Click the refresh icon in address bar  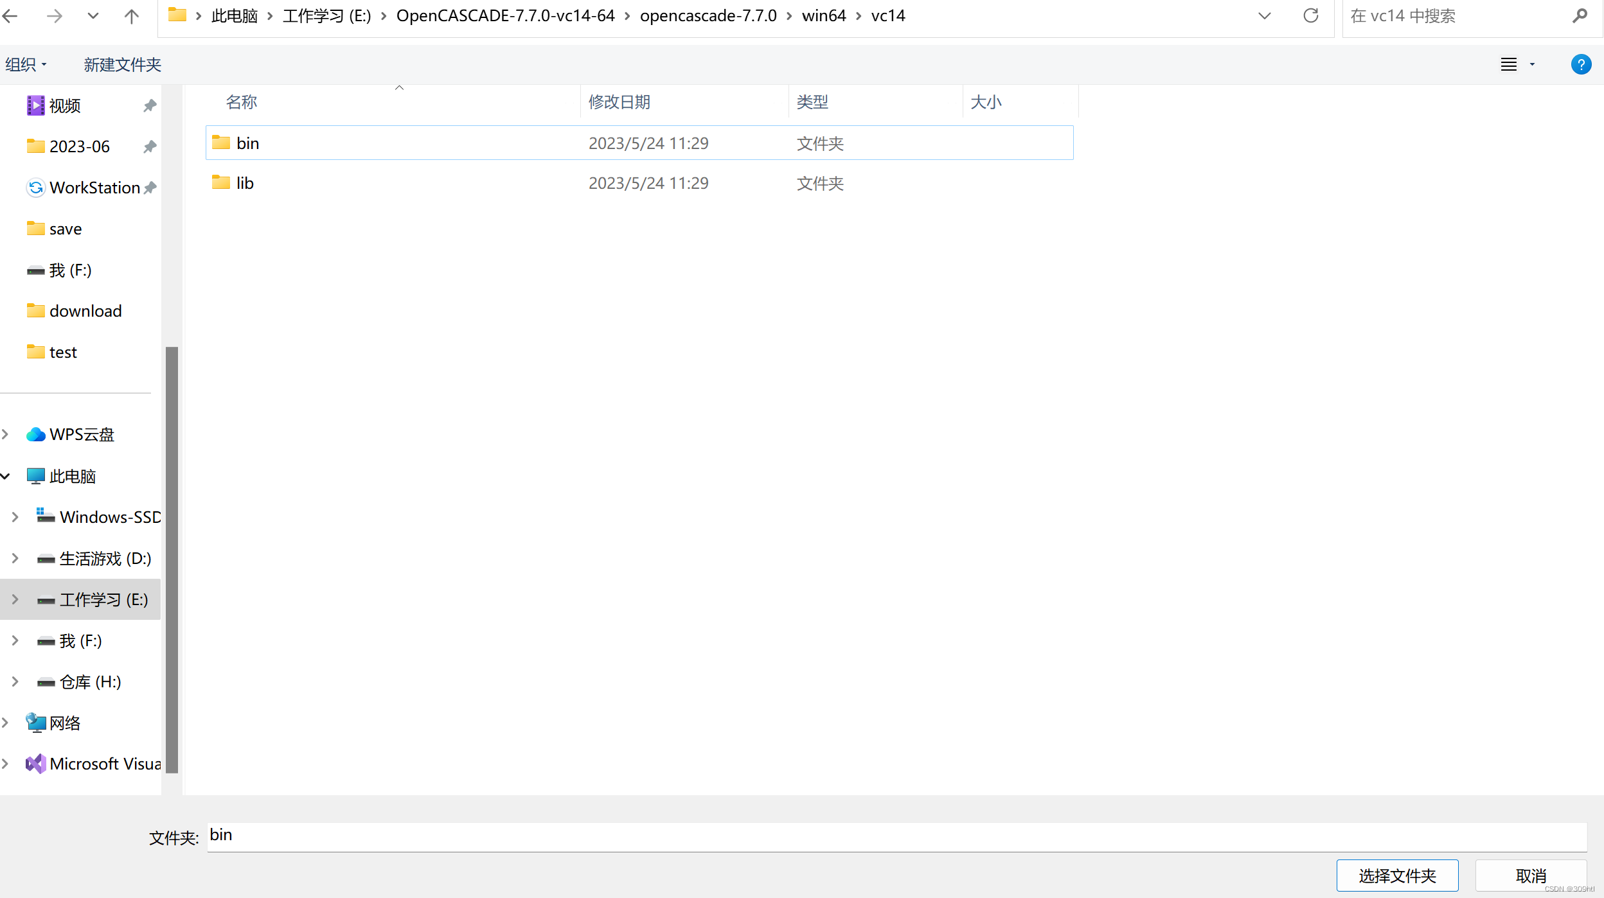1310,16
